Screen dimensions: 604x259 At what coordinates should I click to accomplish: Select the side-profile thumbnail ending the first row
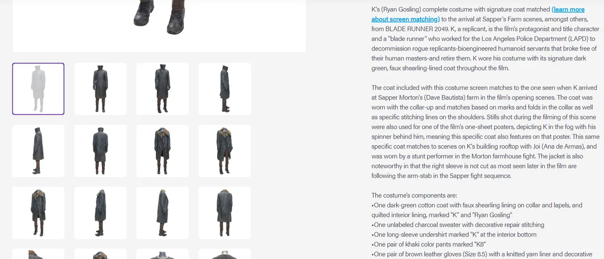pos(225,89)
